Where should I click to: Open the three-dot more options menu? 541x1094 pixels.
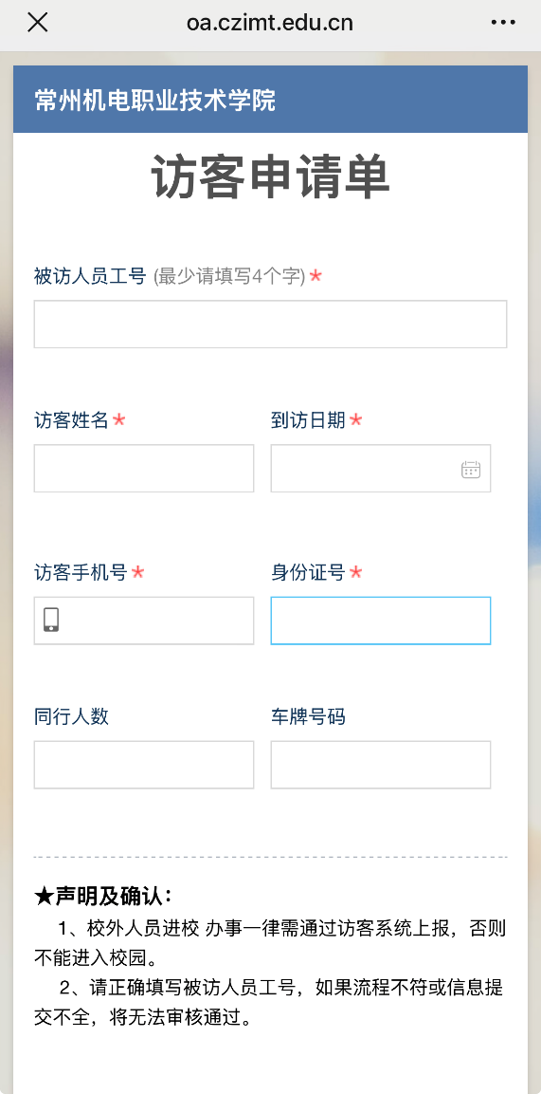click(503, 23)
